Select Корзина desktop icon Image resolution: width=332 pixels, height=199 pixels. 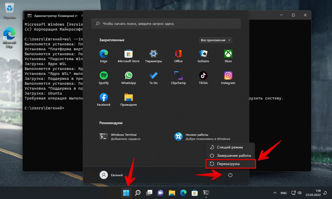tap(10, 11)
